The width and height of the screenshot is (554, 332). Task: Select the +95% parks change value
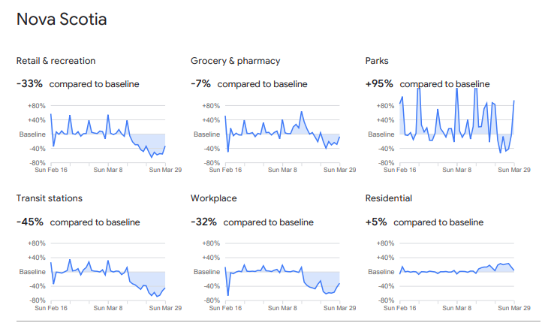379,84
